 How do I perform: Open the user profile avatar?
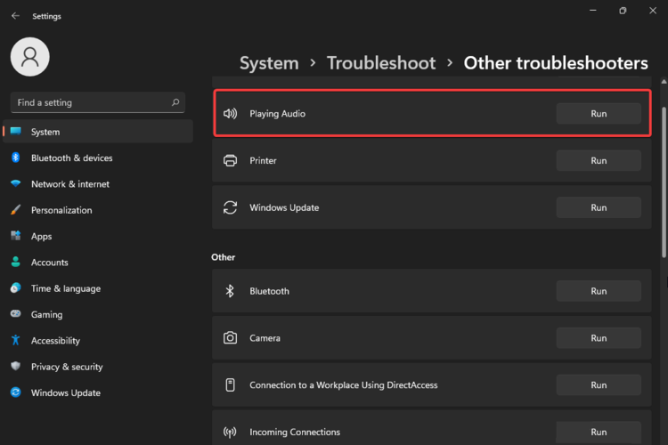(29, 57)
